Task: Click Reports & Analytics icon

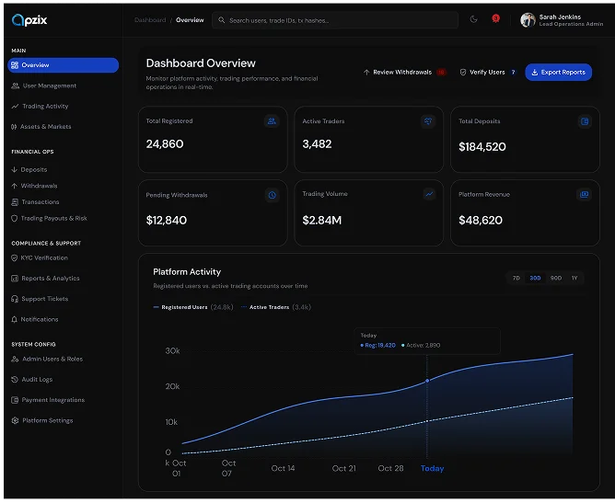Action: (x=15, y=279)
